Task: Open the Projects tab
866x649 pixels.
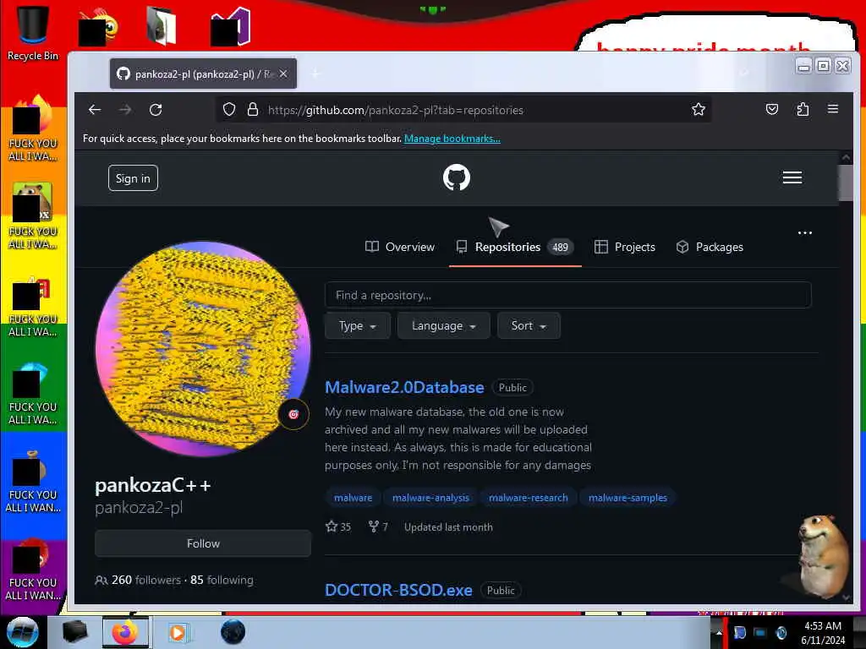Action: pos(625,247)
